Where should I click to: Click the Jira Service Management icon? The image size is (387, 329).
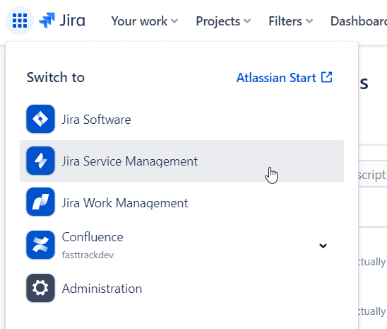[40, 161]
